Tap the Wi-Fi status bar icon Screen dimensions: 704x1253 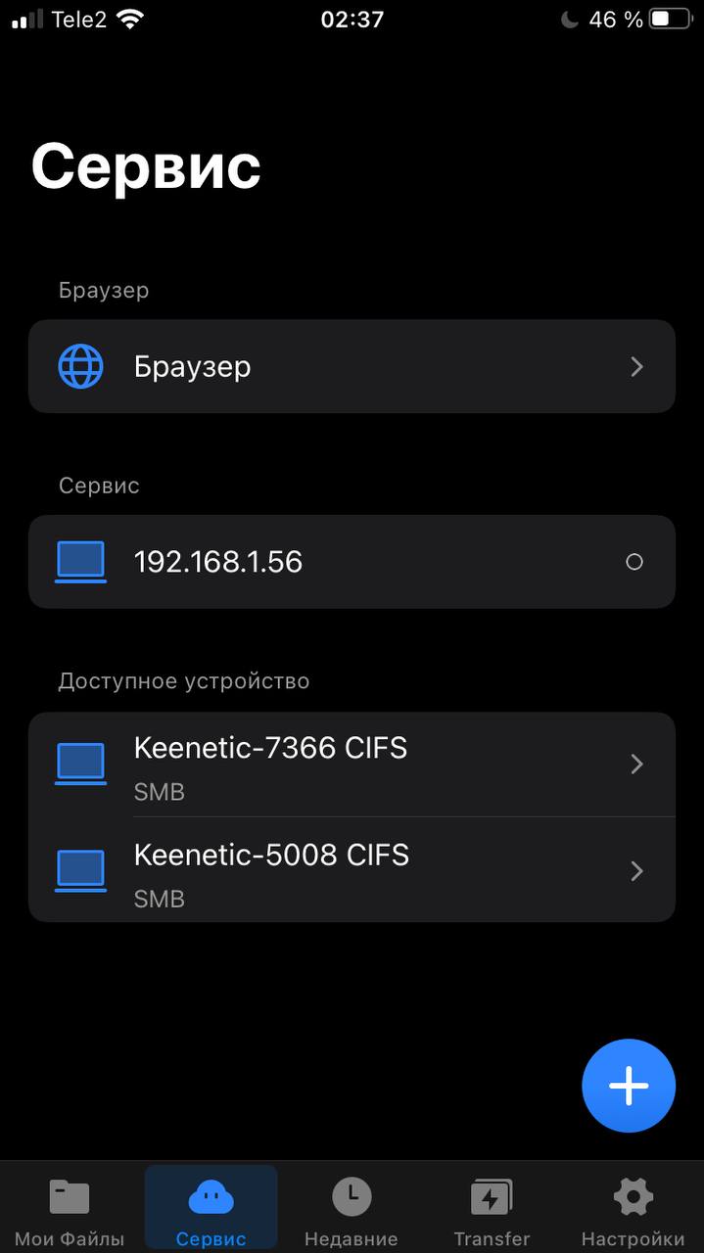pos(128,19)
